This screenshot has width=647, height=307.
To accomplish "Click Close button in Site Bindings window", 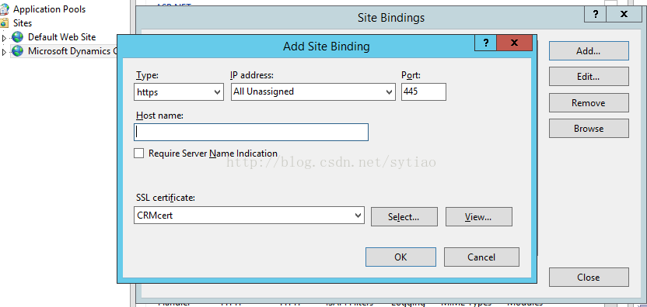I will pos(589,277).
